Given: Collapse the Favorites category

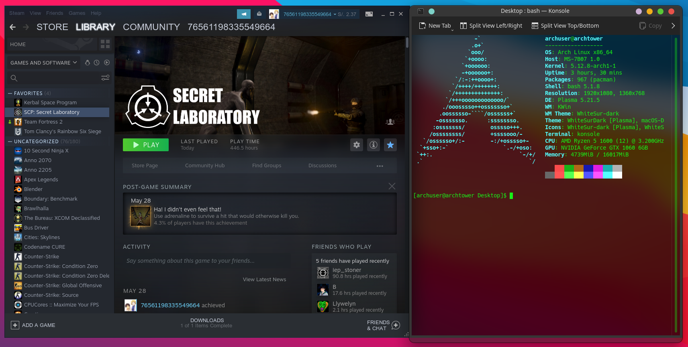Looking at the screenshot, I should 10,93.
